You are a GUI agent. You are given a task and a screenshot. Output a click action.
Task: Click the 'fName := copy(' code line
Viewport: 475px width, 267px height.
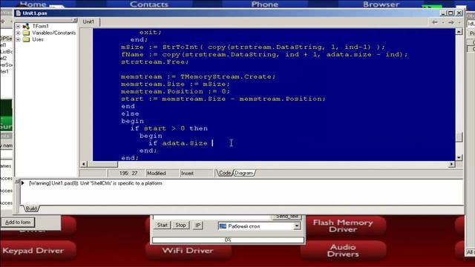tap(264, 54)
